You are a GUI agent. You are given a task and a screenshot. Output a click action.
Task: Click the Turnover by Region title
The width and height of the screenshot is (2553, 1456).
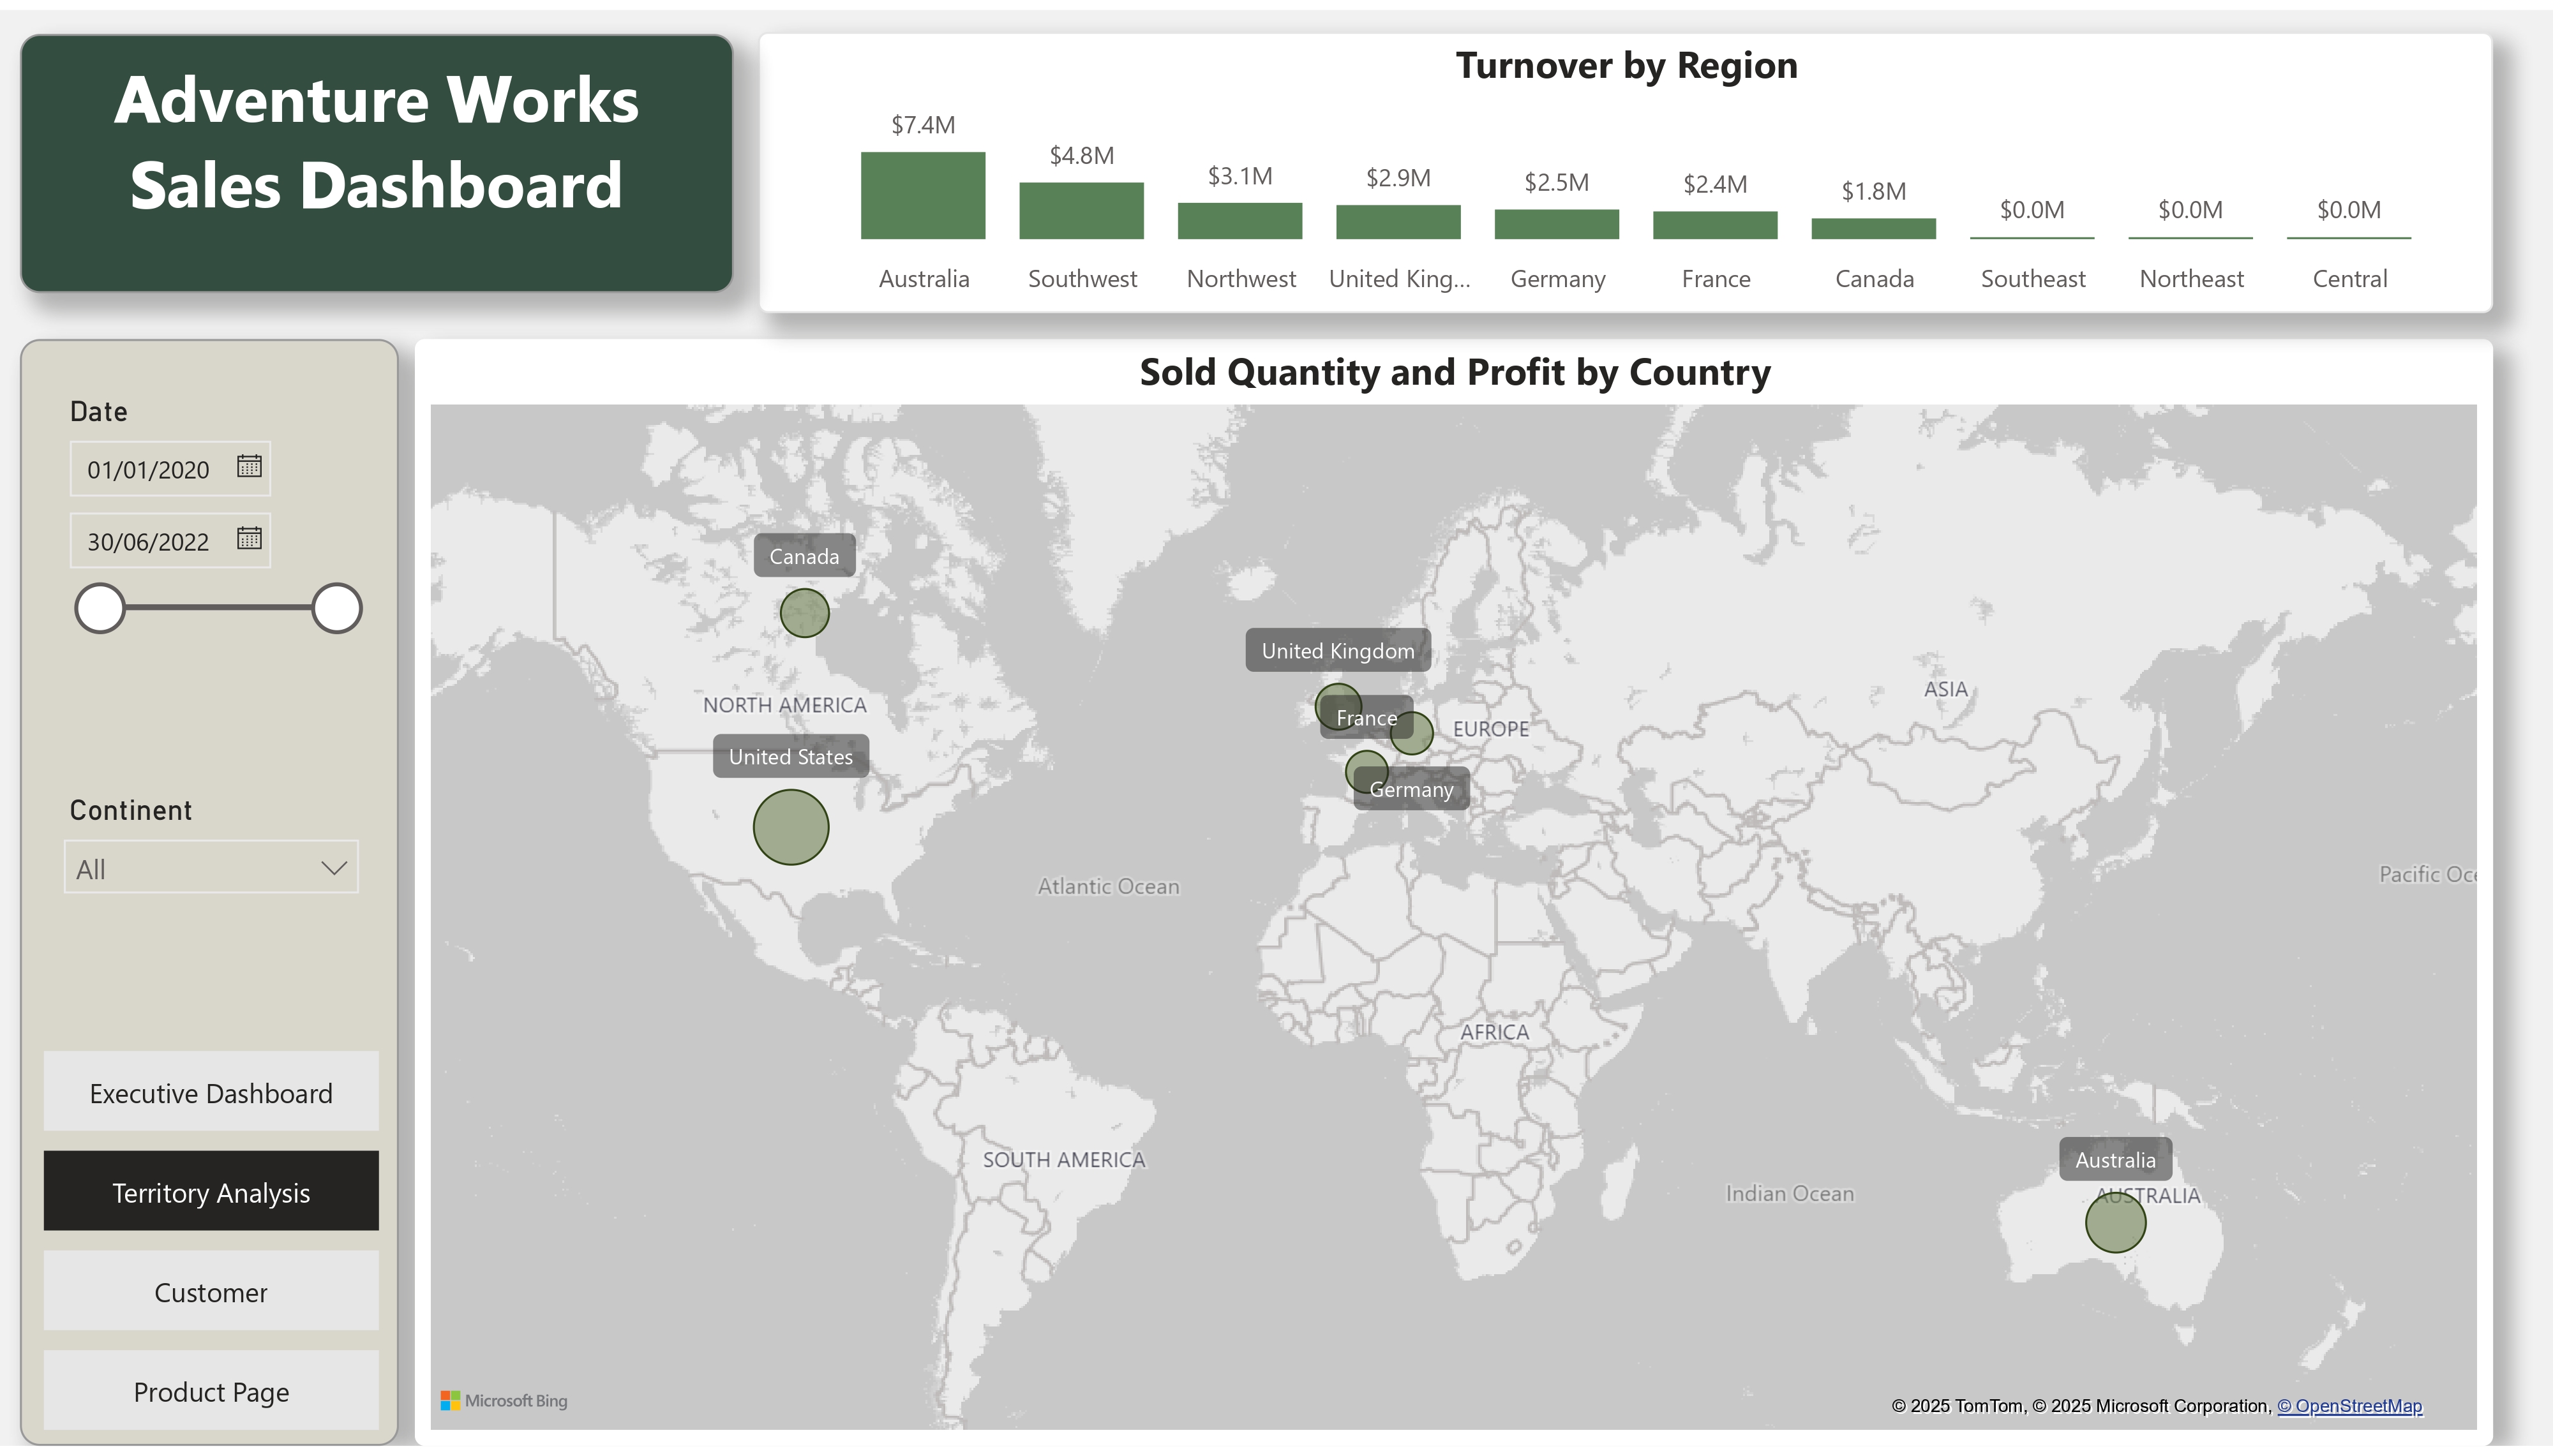[x=1626, y=66]
